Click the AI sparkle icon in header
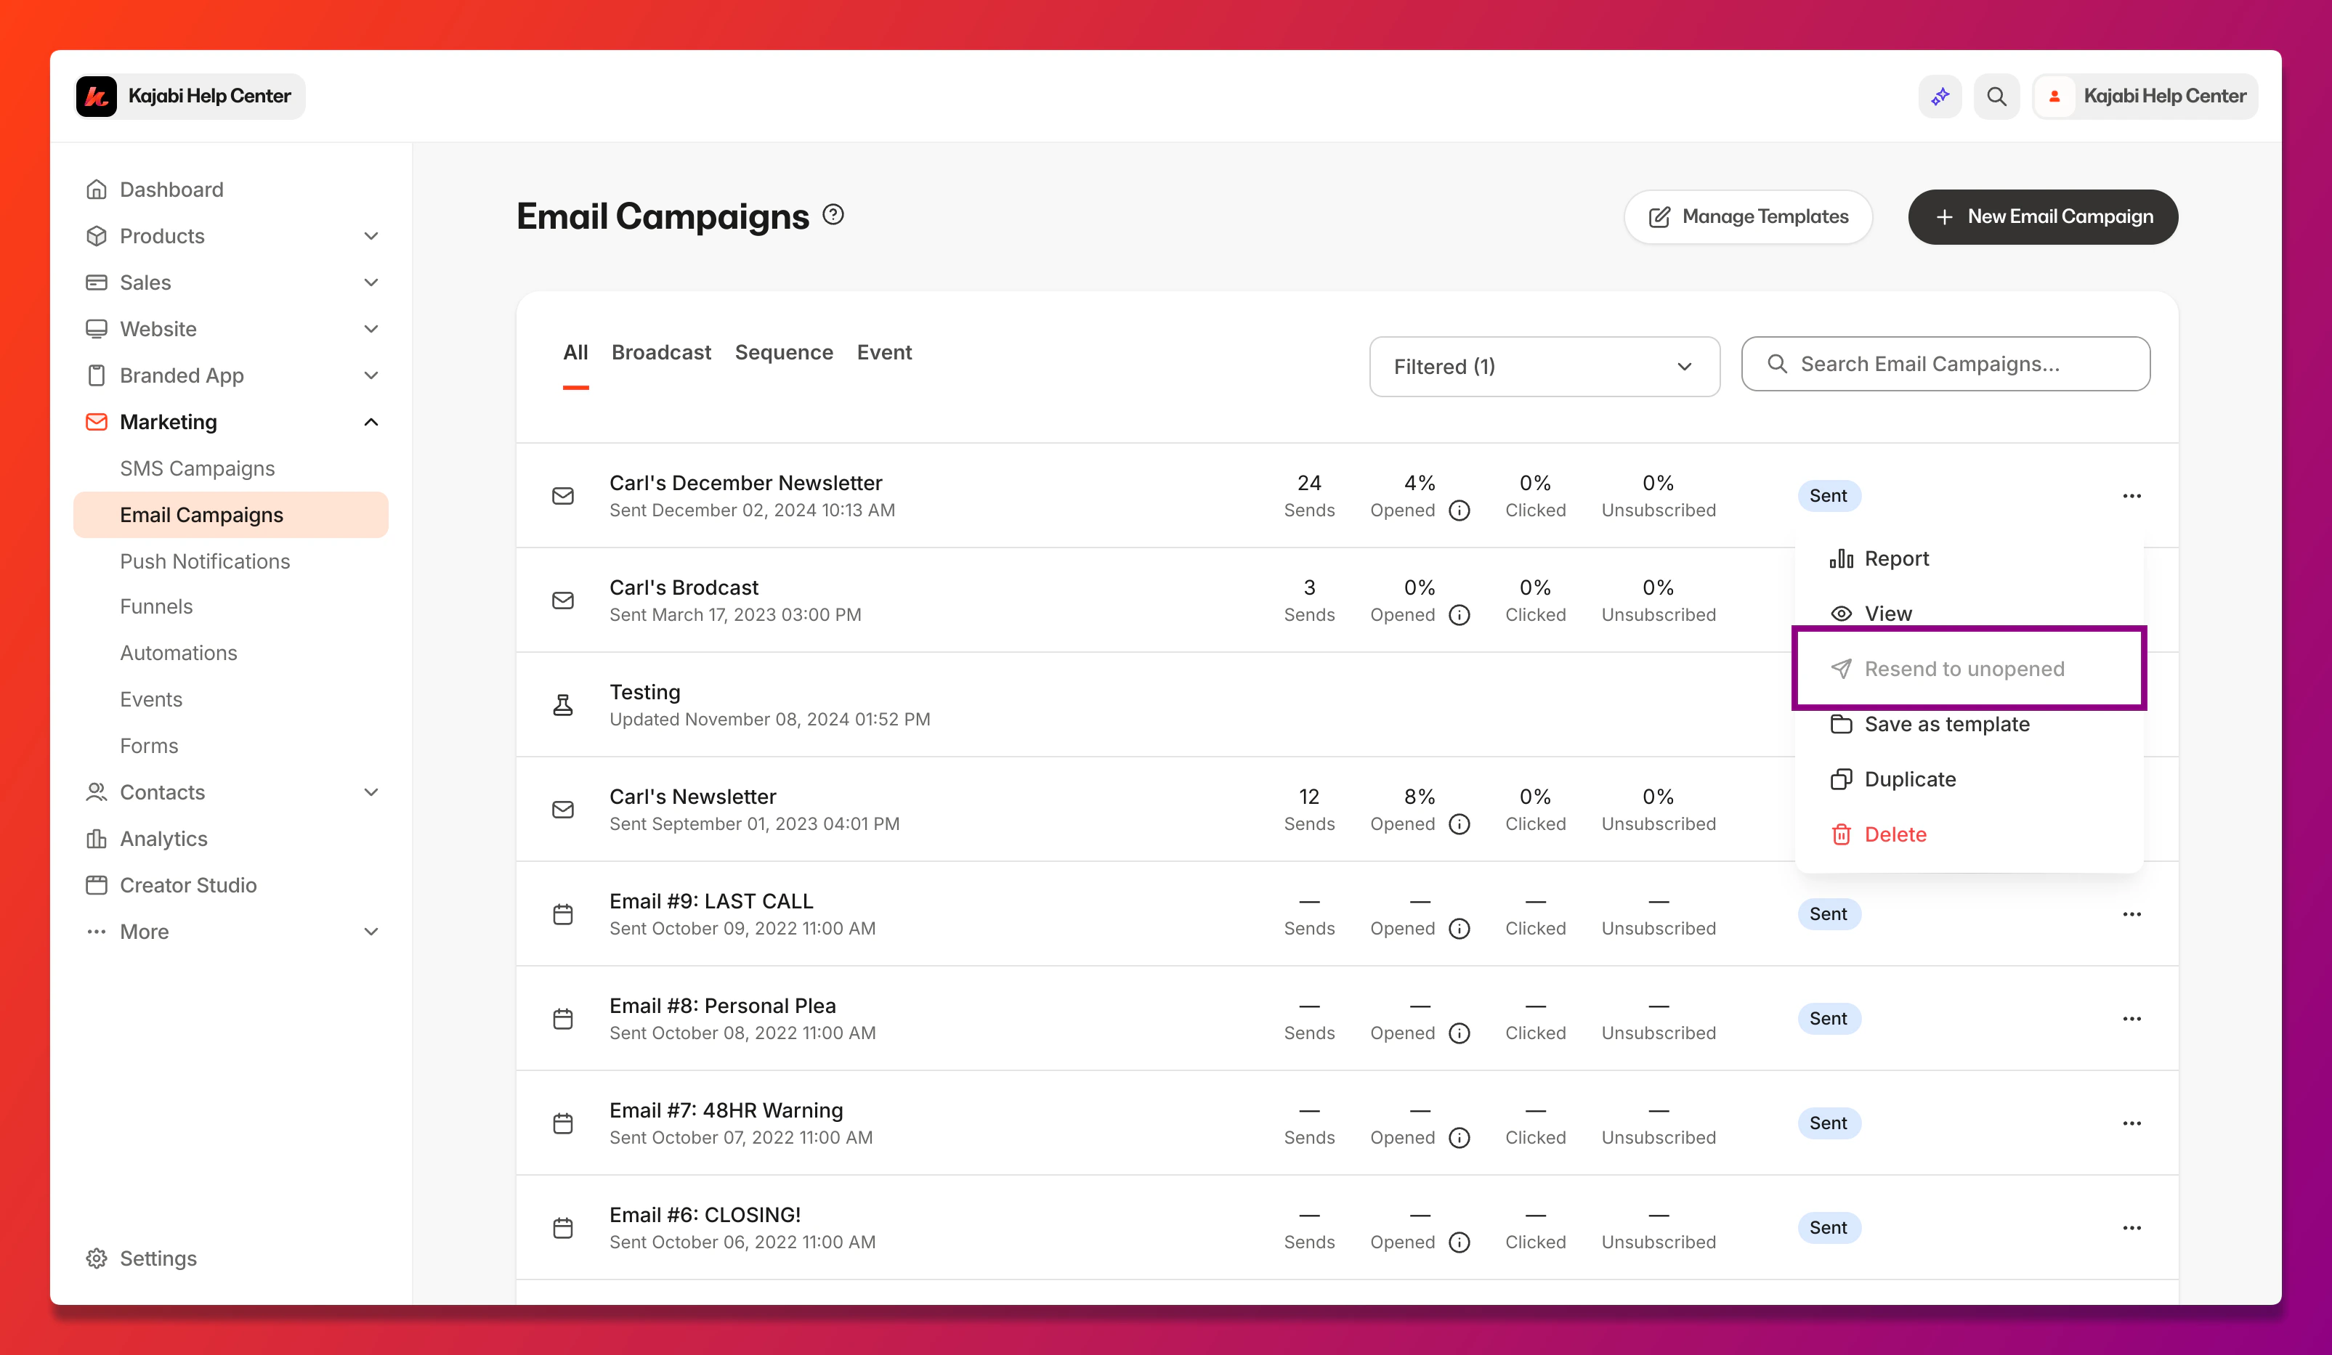Viewport: 2332px width, 1355px height. coord(1940,96)
